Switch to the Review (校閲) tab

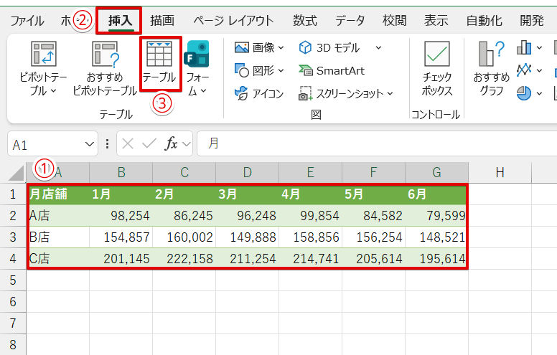(394, 21)
